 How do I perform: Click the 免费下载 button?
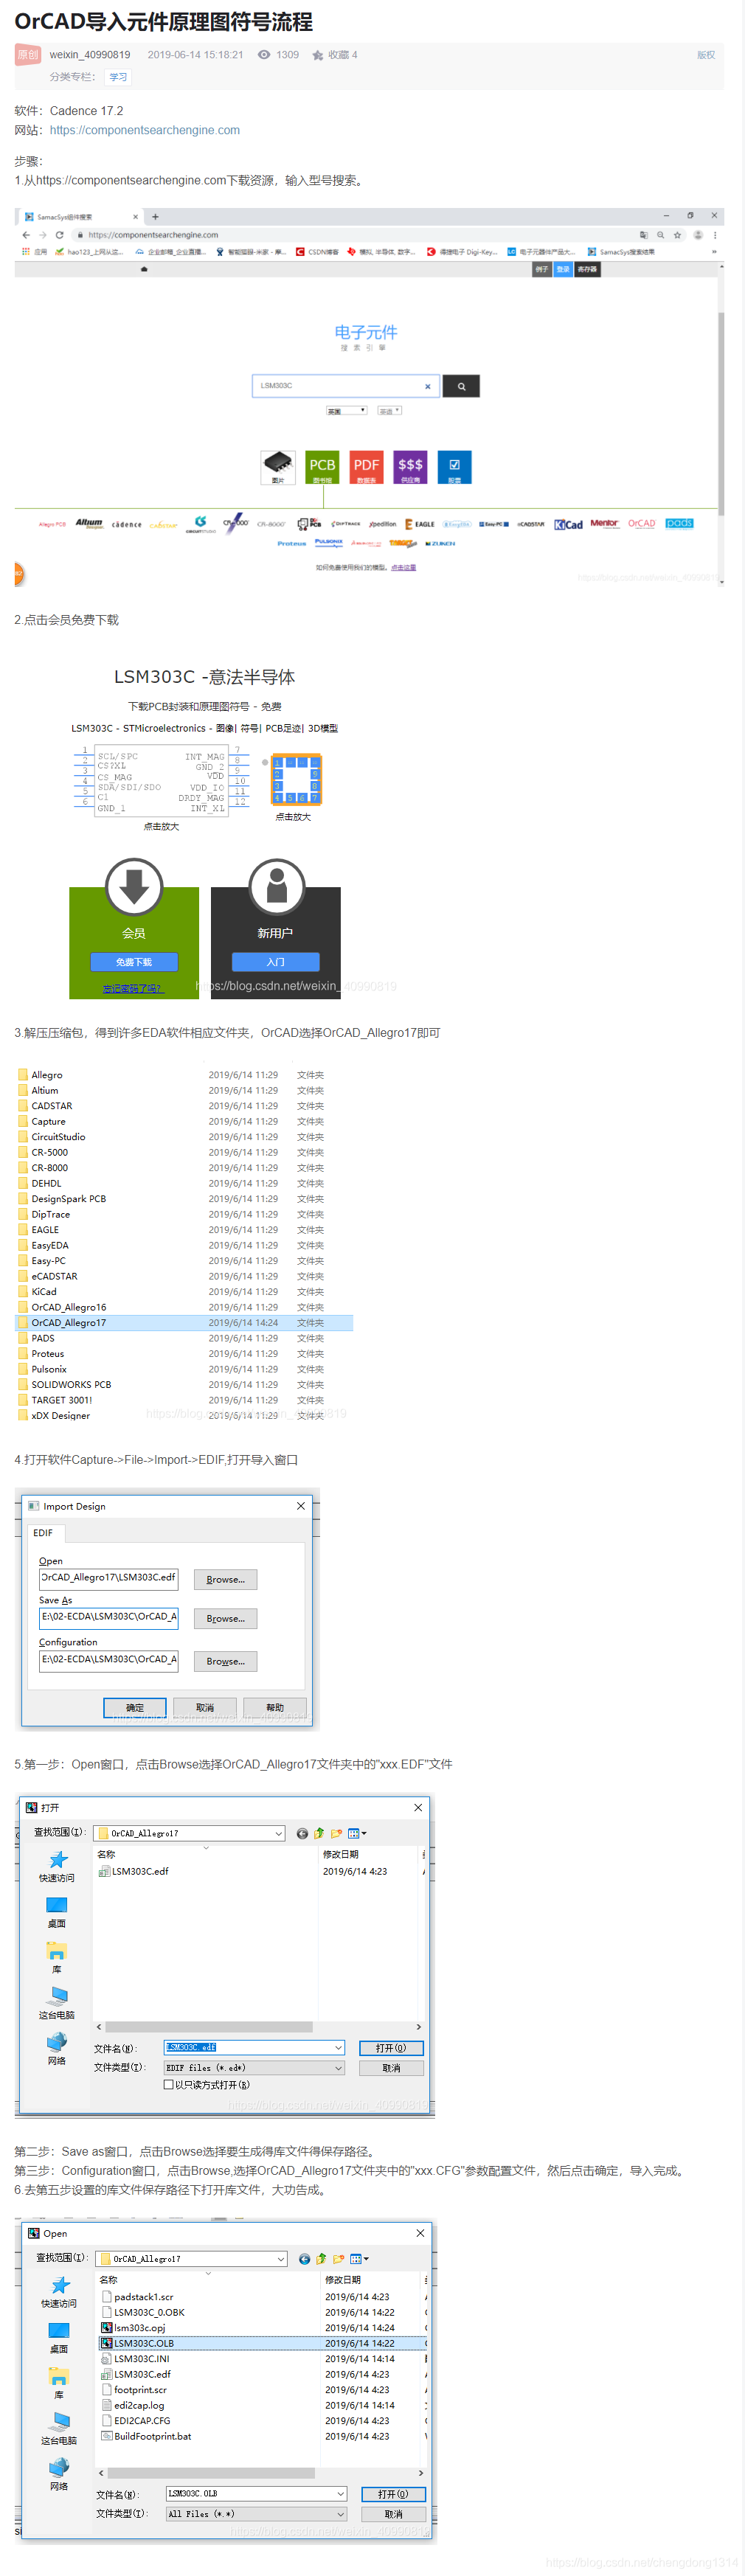[134, 961]
